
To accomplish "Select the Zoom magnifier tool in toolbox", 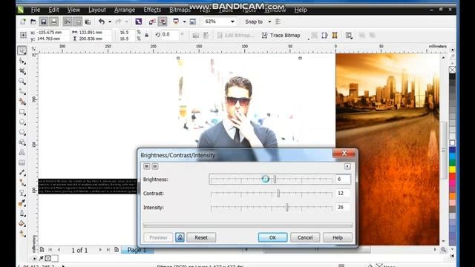I will (22, 81).
